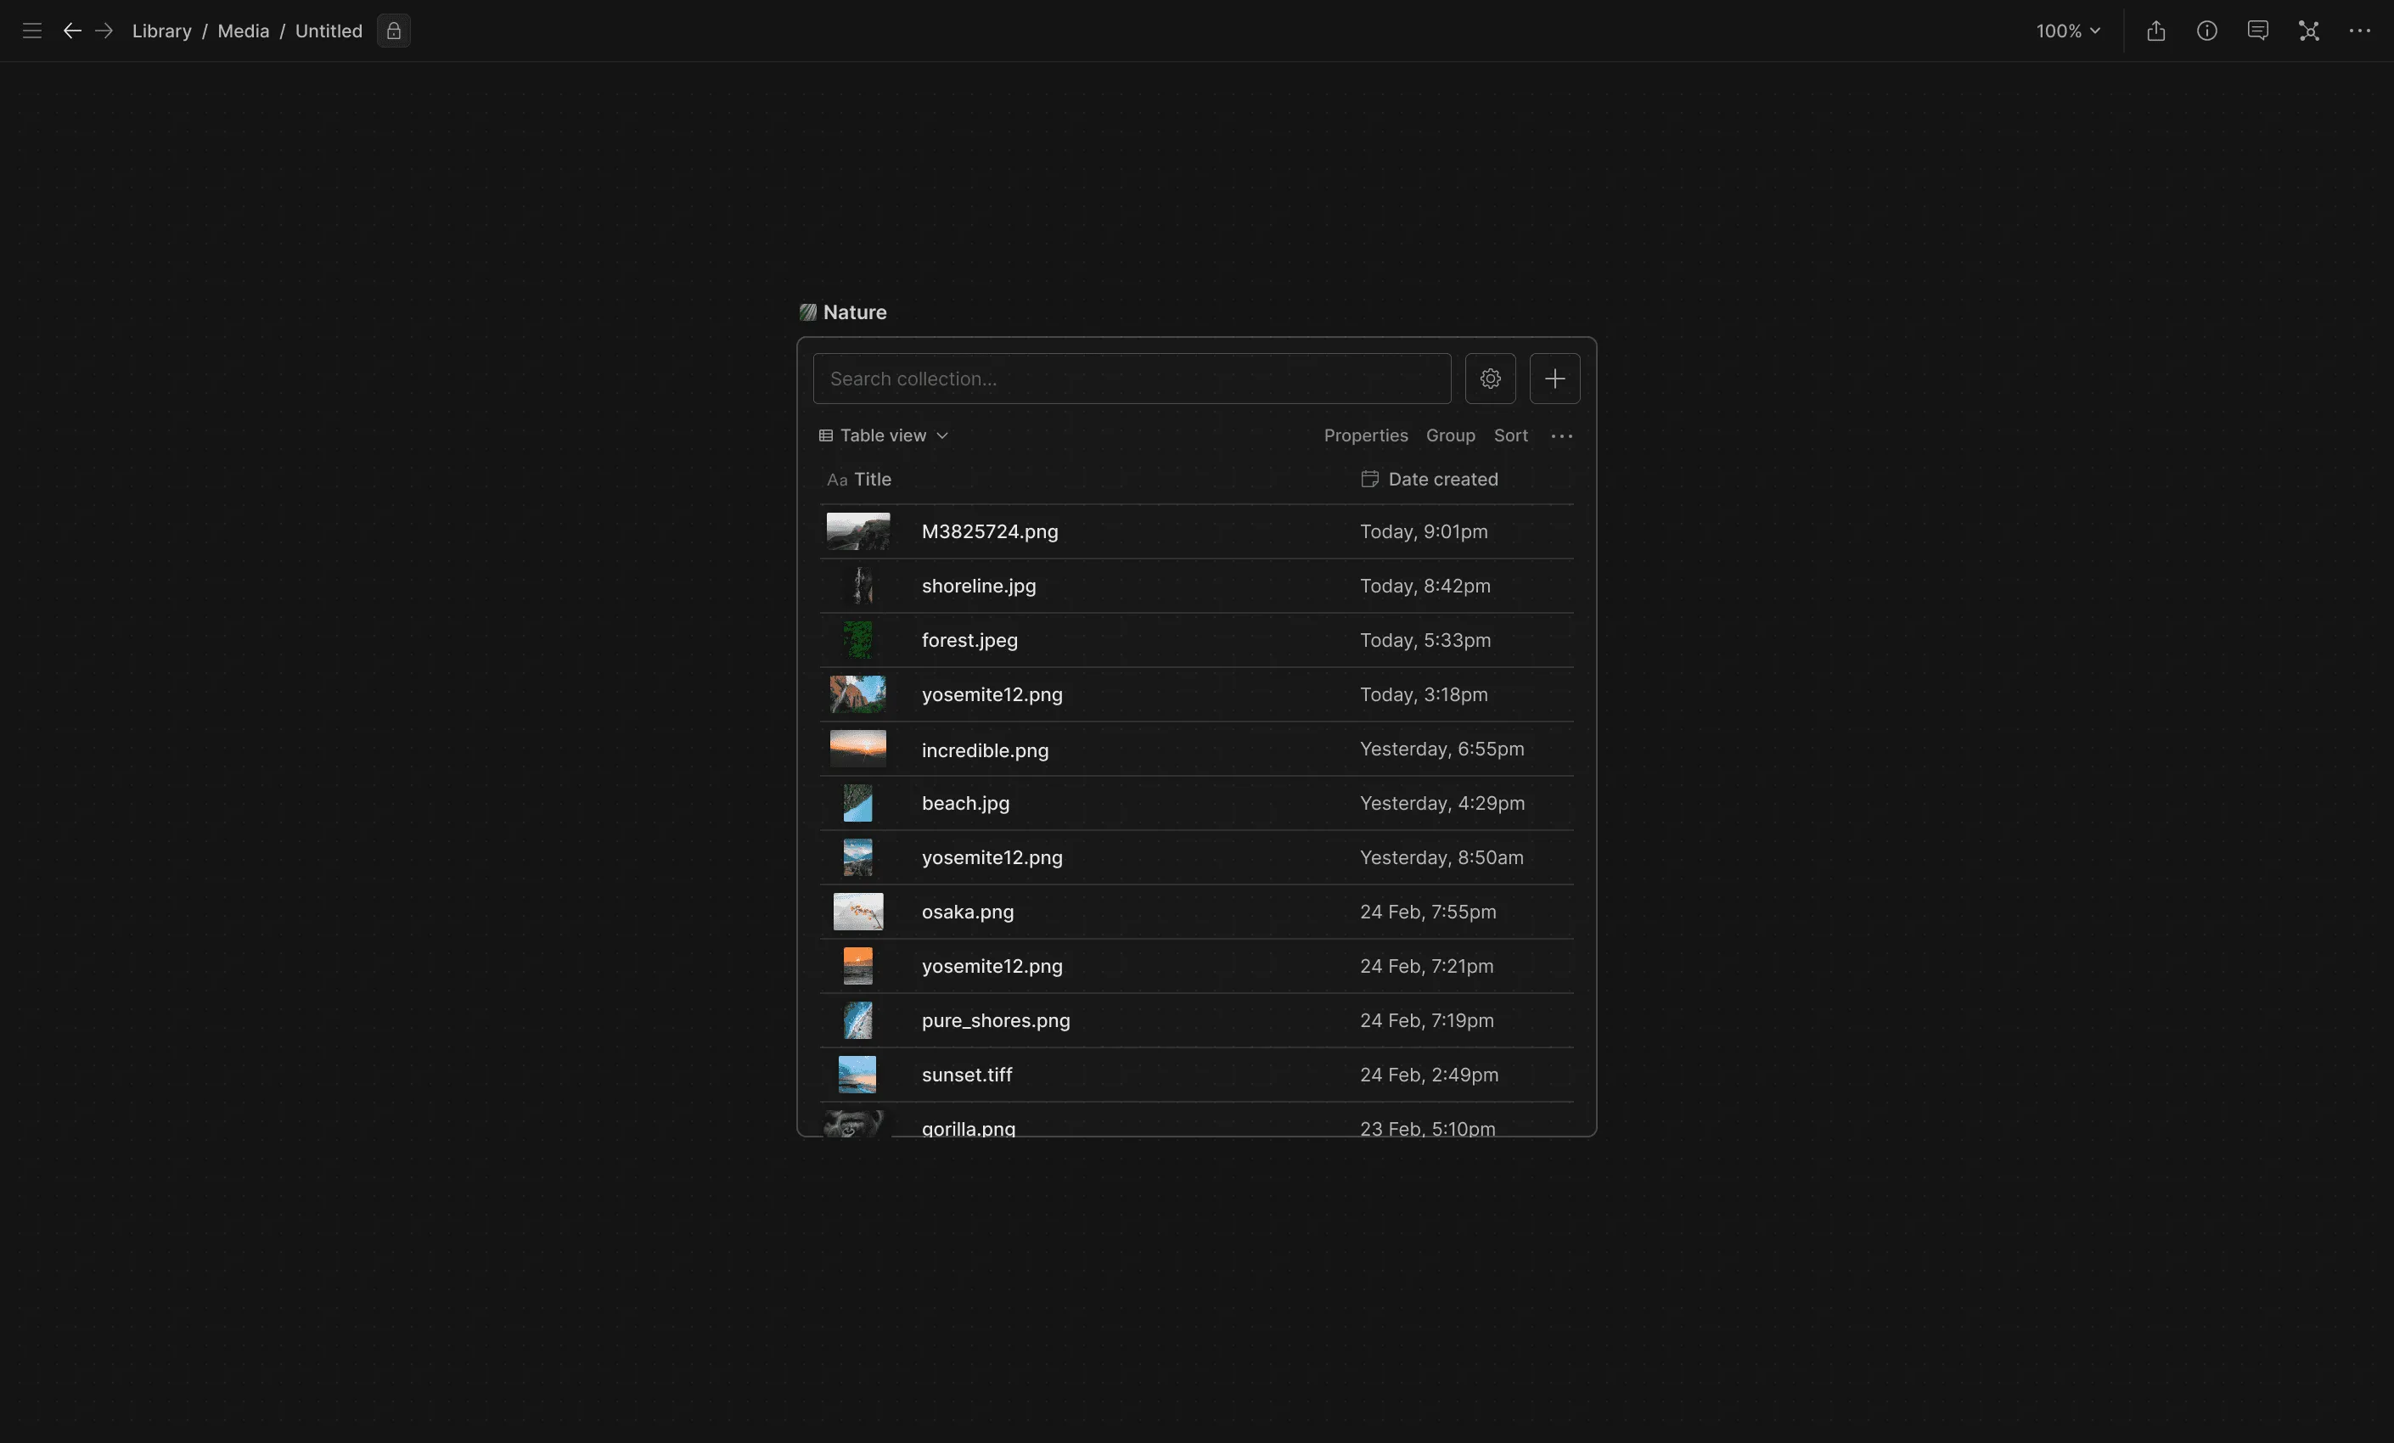This screenshot has height=1443, width=2394.
Task: Click the Date created column header
Action: pyautogui.click(x=1430, y=479)
